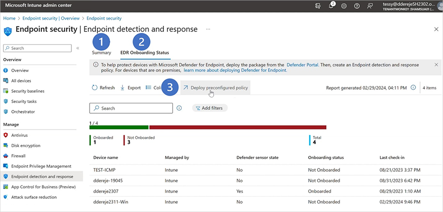443x212 pixels.
Task: Click the Endpoint security shield icon
Action: (x=7, y=31)
